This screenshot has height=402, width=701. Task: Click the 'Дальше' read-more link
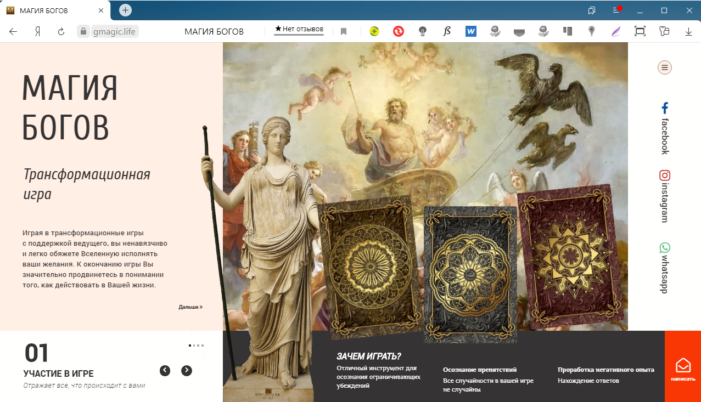(x=190, y=307)
